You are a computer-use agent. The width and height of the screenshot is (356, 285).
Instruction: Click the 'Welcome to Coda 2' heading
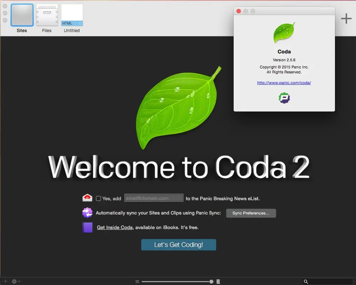tap(179, 167)
